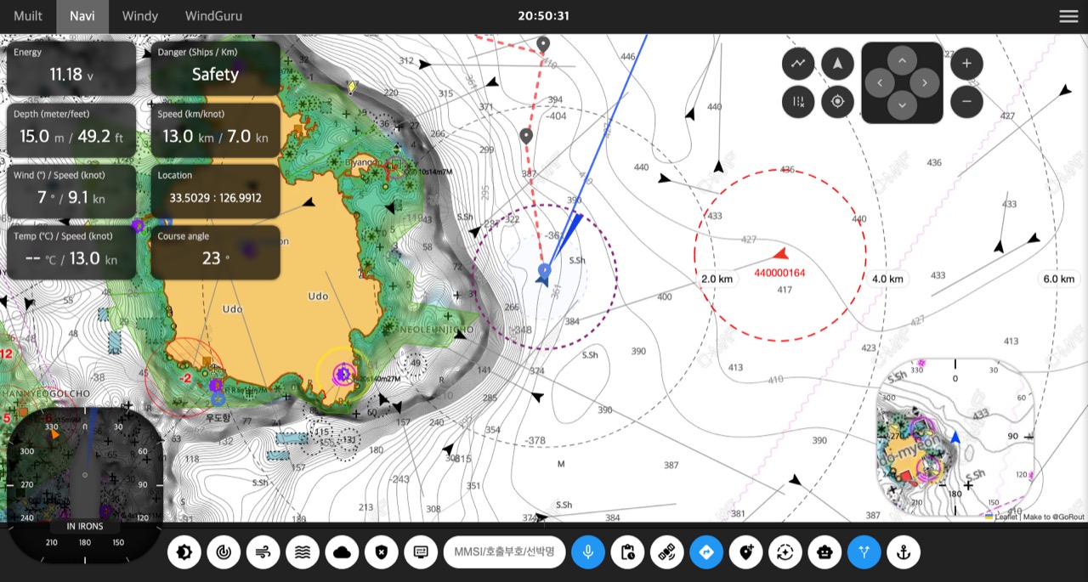Add a waypoint with the pin-plus icon
Screen dimensions: 1088x582
pos(746,552)
